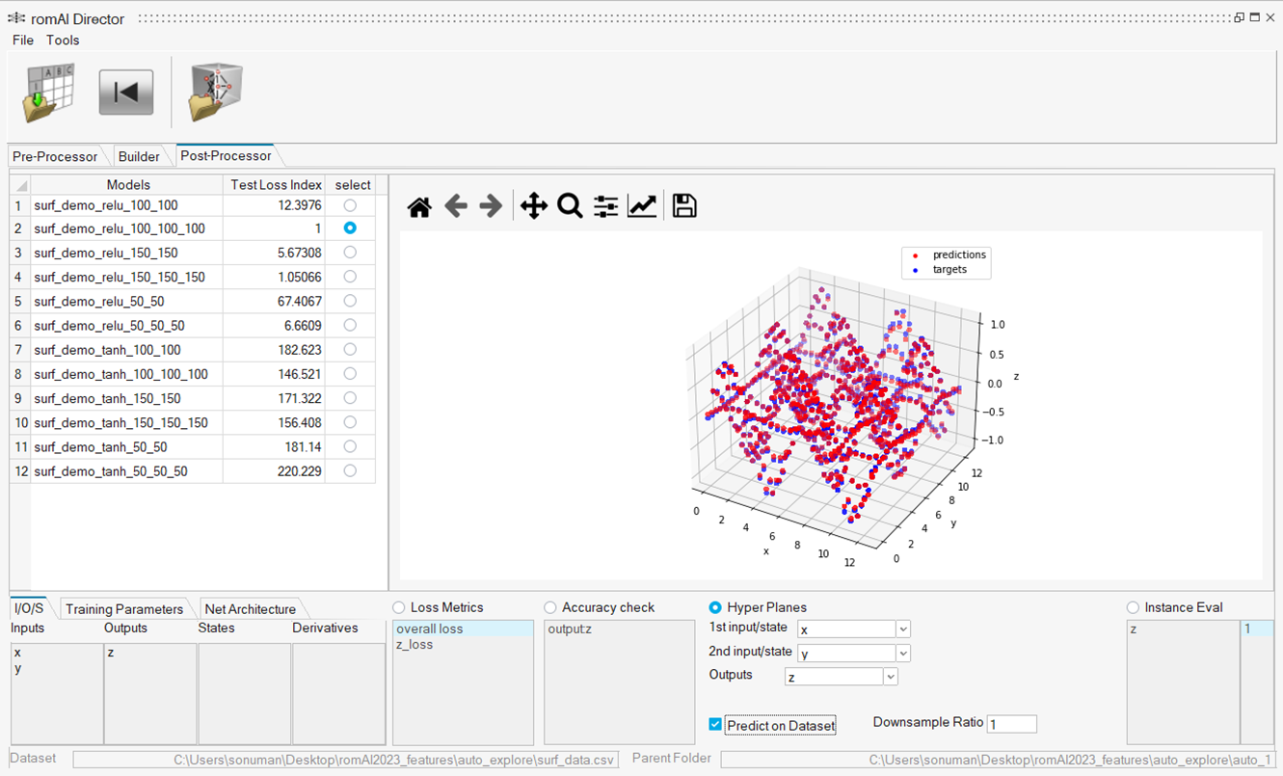Select the surf_demo_relu_150_150 model radio button
The width and height of the screenshot is (1283, 776).
click(x=350, y=253)
